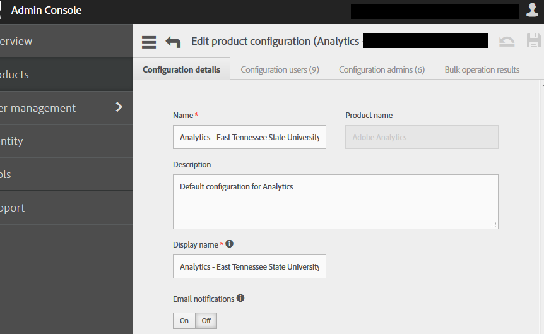This screenshot has height=334, width=544.
Task: Turn email notifications Off
Action: click(x=206, y=321)
